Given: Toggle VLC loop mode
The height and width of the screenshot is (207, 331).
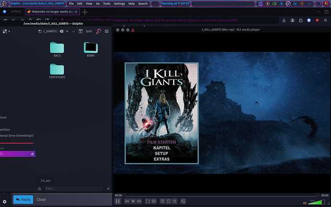Looking at the screenshot, I should [168, 202].
